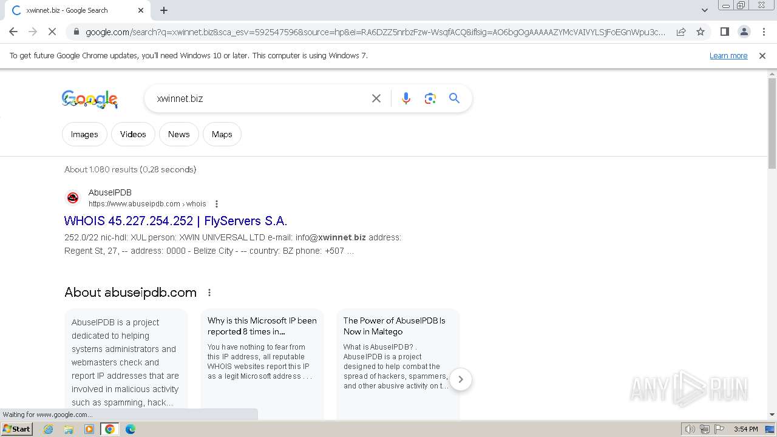This screenshot has width=777, height=437.
Task: Click the 'About 1,080 results' text
Action: (x=131, y=169)
